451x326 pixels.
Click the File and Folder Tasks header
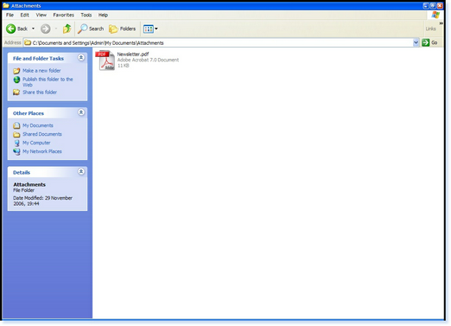(x=38, y=59)
